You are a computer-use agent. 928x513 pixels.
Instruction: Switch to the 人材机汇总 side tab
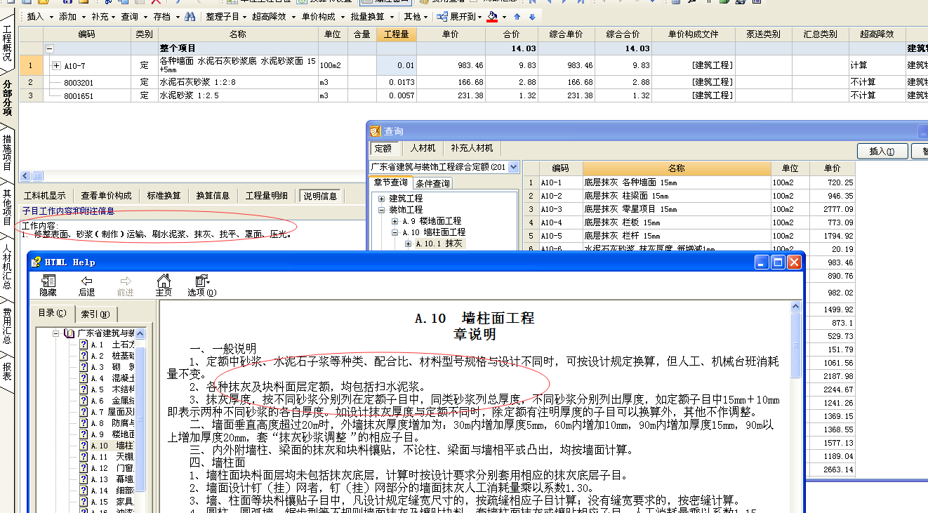click(7, 267)
